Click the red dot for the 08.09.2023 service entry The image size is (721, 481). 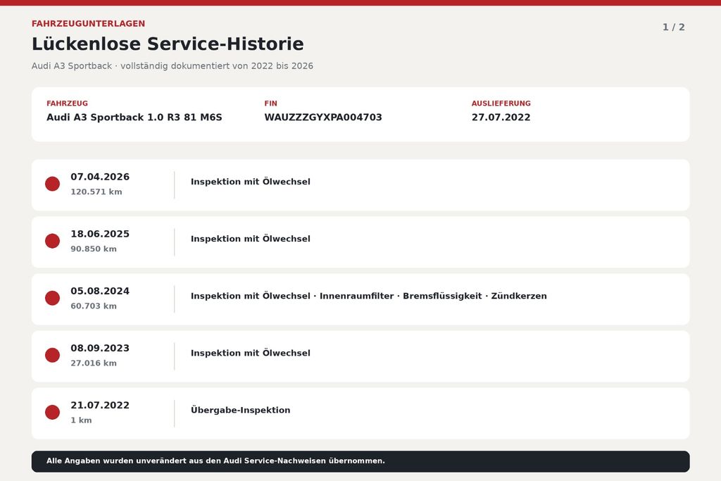click(52, 355)
